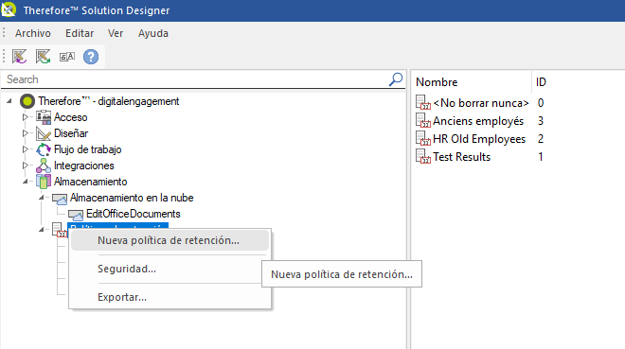
Task: Click the Flujo de trabajo icon
Action: 44,149
